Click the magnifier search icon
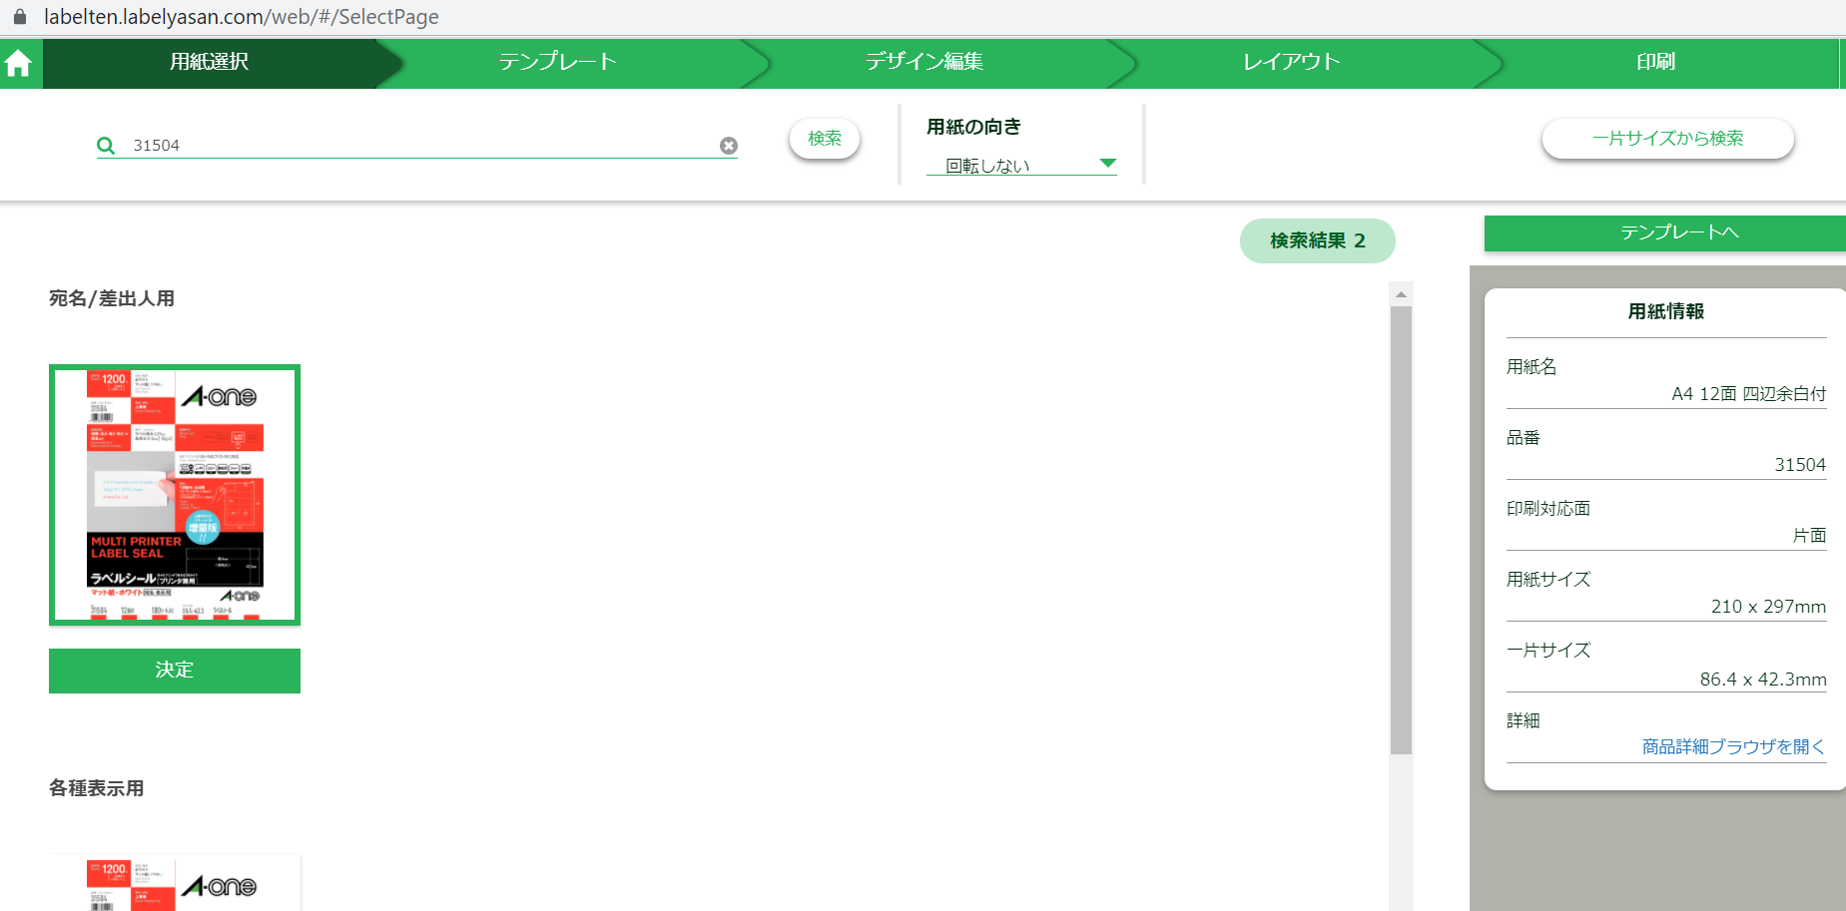This screenshot has width=1846, height=911. click(x=106, y=146)
